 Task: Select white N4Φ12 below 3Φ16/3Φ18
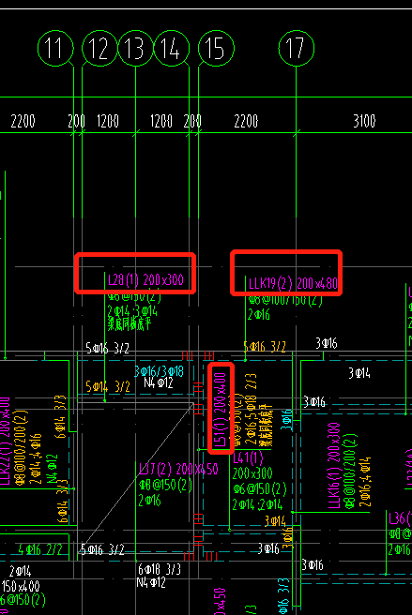159,382
